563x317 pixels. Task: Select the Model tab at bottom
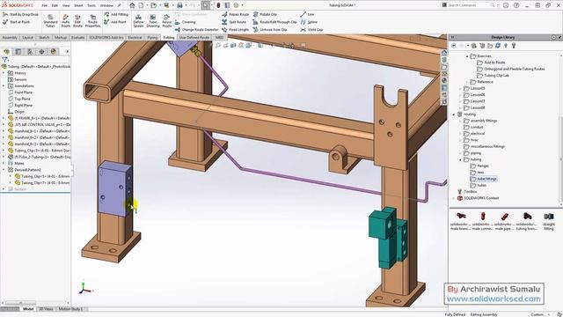(28, 309)
